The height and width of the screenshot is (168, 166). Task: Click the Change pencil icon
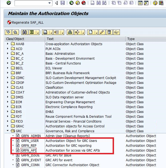pos(102,32)
